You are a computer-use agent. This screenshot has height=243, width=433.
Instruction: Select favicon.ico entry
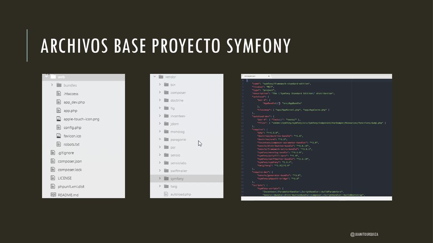point(72,136)
